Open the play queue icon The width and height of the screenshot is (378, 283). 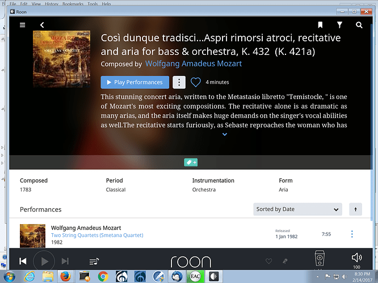94,261
